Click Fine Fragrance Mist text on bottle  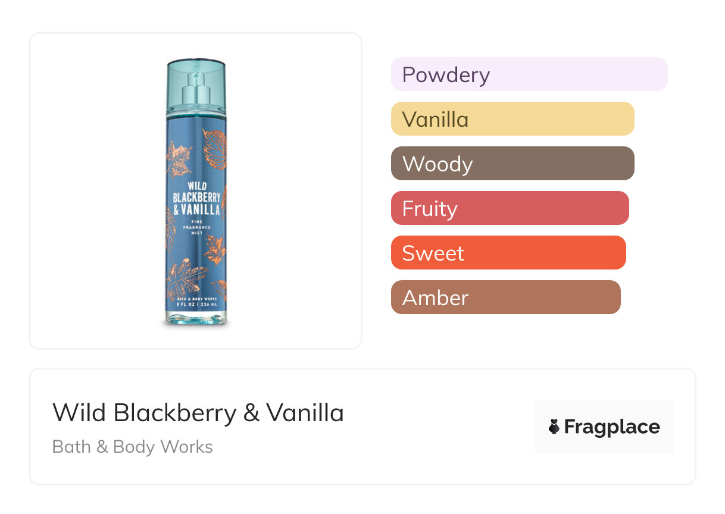(196, 227)
